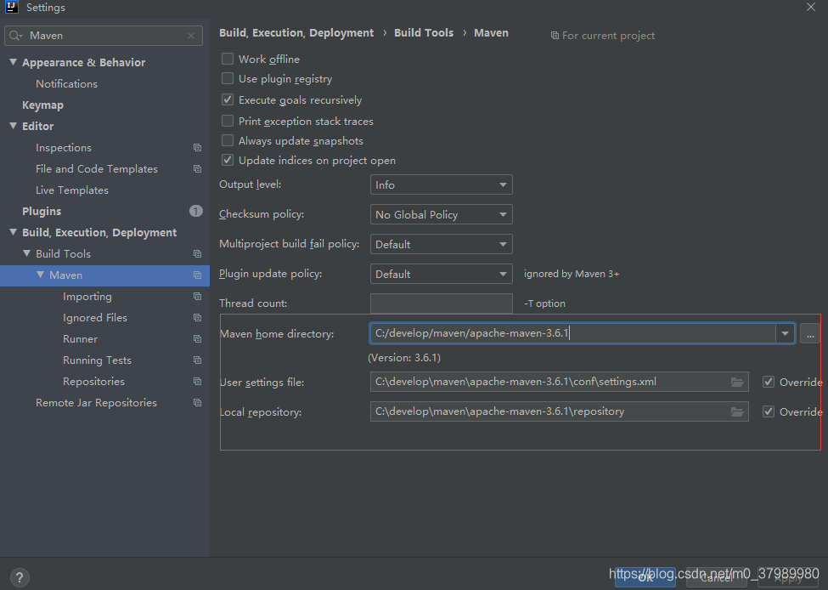The image size is (828, 590).
Task: Open the Checksum policy dropdown
Action: tap(442, 214)
